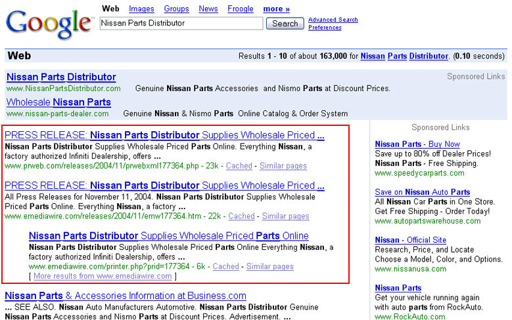Screen dimensions: 512x320
Task: Click the emediawire.com/printer.php green URL
Action: pos(109,267)
